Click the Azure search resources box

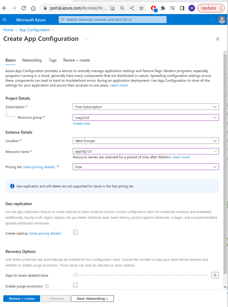click(x=113, y=20)
